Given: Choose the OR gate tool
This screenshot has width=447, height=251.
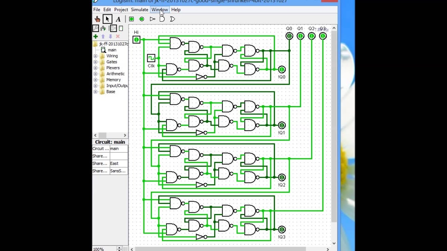Looking at the screenshot, I should click(x=173, y=19).
